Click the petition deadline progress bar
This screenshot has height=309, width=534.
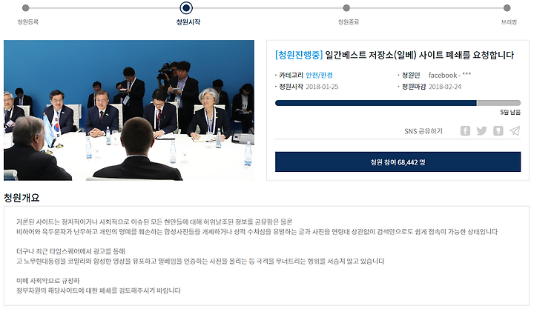tap(398, 103)
